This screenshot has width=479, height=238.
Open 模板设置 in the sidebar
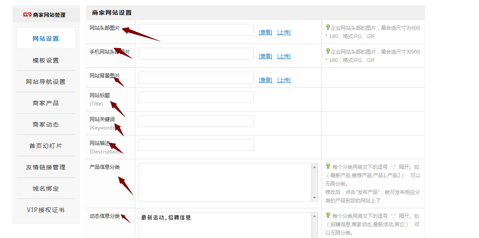pyautogui.click(x=46, y=60)
